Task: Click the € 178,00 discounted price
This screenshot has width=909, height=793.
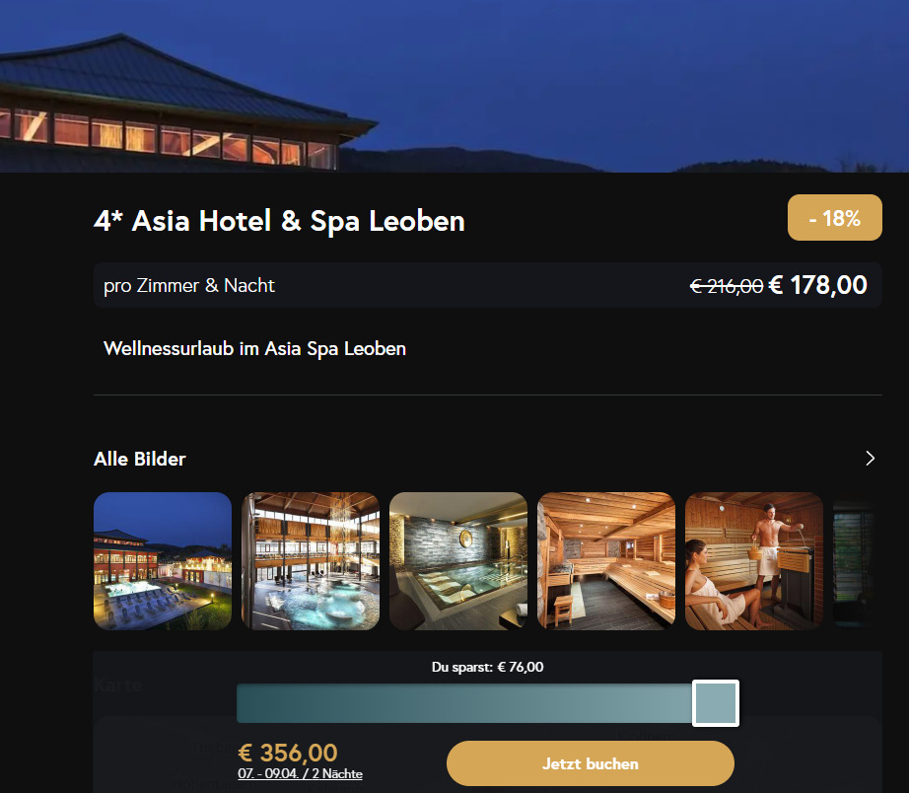Action: tap(817, 285)
